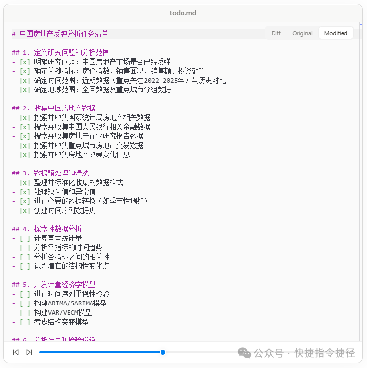Click the text 构建VAR/VECM模型

(x=63, y=313)
